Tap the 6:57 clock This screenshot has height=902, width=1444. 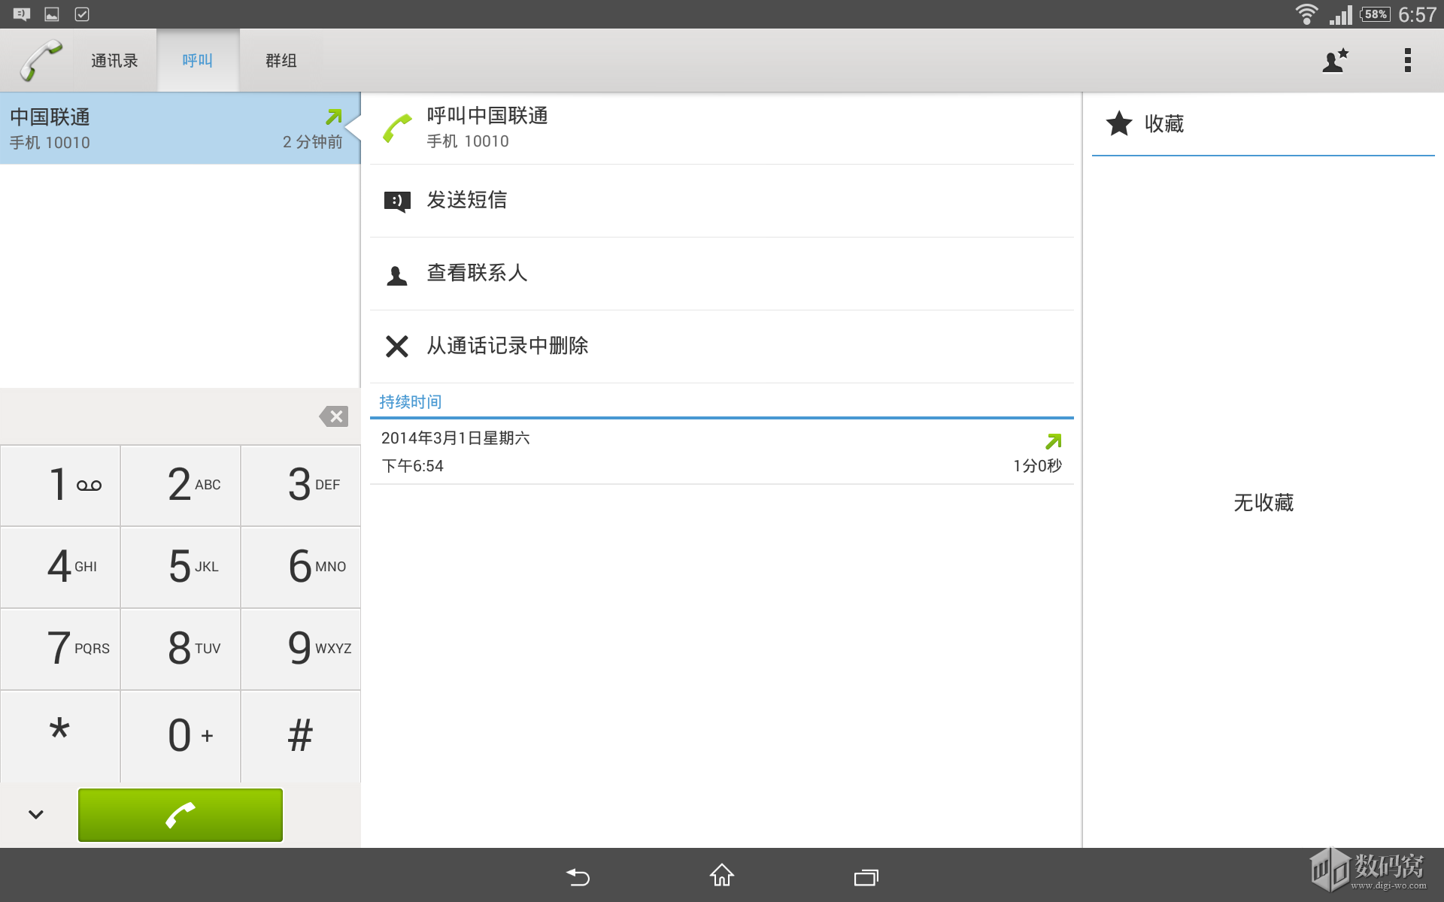(x=1417, y=14)
